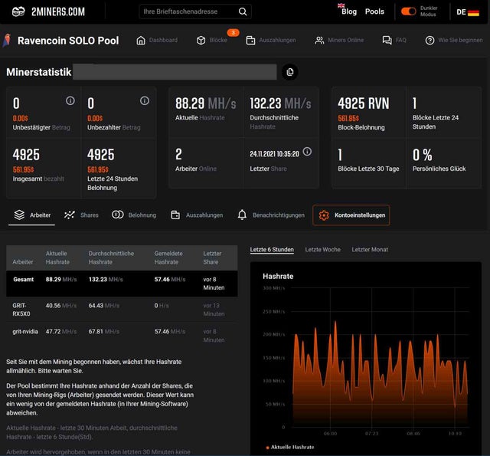
Task: Select Letzte Woche chart range
Action: pos(322,250)
